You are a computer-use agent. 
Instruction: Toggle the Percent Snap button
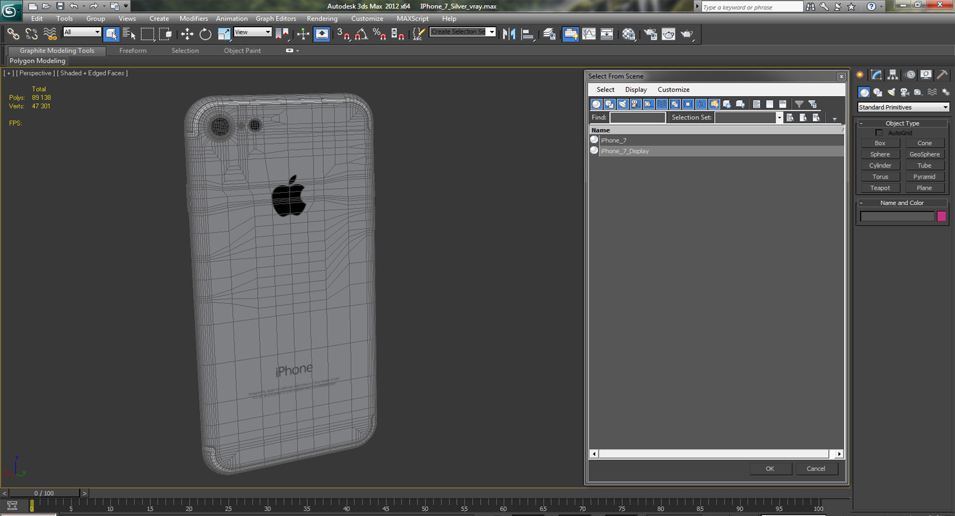(x=379, y=34)
